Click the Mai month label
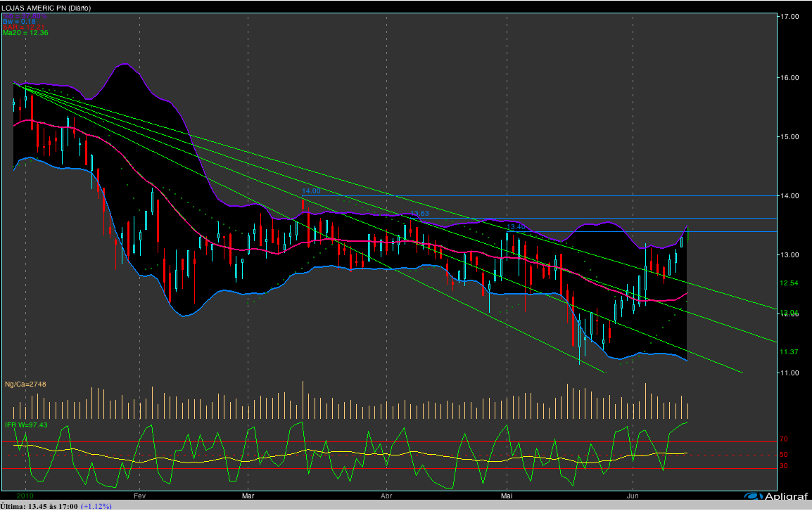Image resolution: width=812 pixels, height=511 pixels. tap(507, 496)
